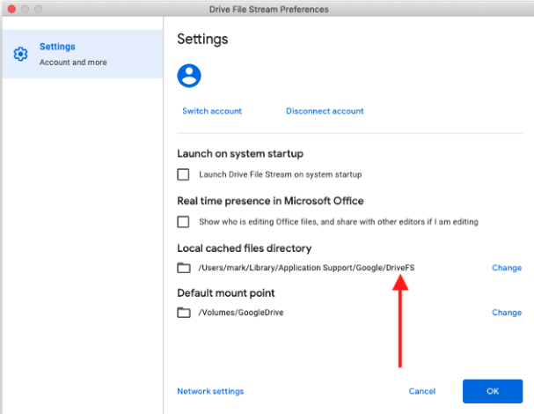The image size is (534, 414).
Task: Click the /Volumes/GoogleDrive mount path text
Action: [x=241, y=313]
